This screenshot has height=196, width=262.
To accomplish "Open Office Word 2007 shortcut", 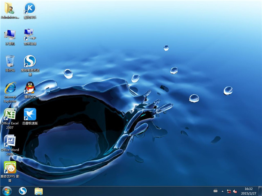I will pos(10,141).
